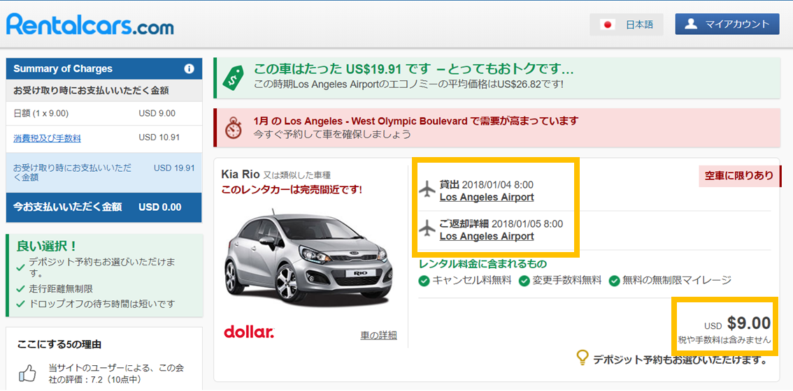Click the Japanese flag icon
The image size is (793, 391).
coord(607,24)
